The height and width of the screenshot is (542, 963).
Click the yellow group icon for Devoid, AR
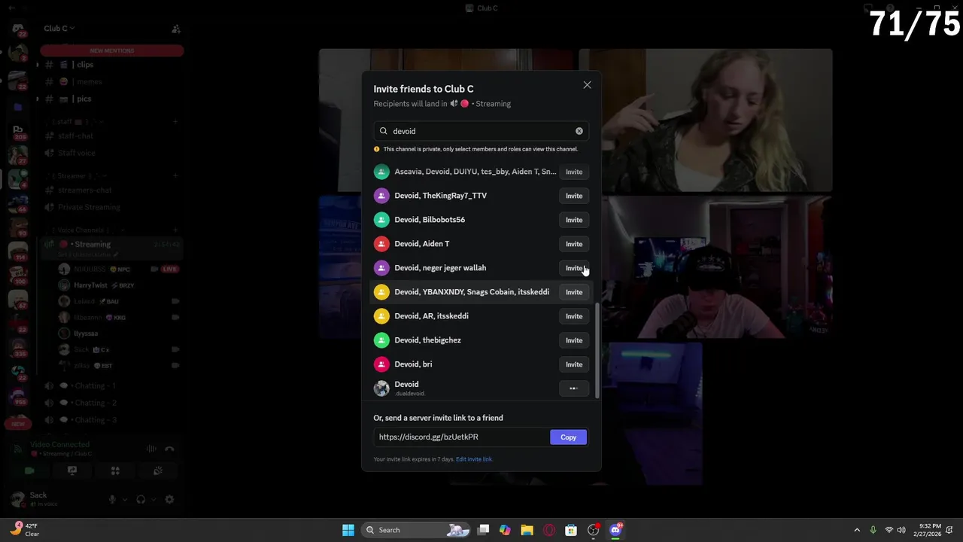[381, 316]
